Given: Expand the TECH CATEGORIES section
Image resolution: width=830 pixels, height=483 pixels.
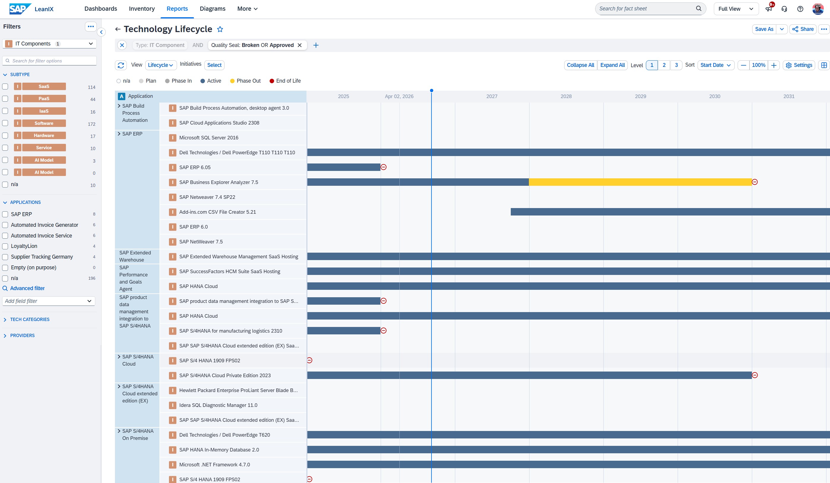Looking at the screenshot, I should coord(5,320).
